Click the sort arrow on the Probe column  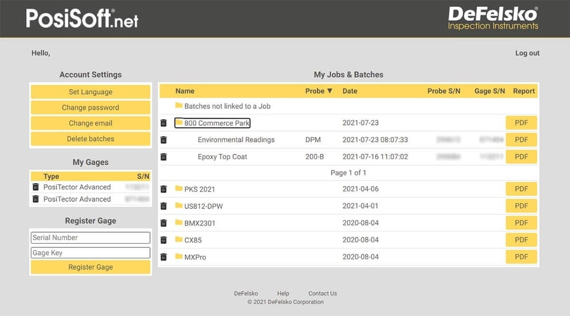point(331,91)
